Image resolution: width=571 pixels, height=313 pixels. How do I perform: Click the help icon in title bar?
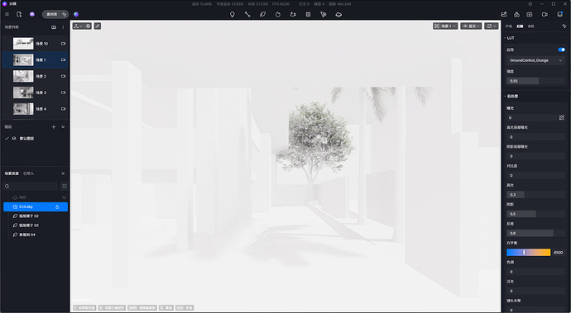pyautogui.click(x=530, y=3)
